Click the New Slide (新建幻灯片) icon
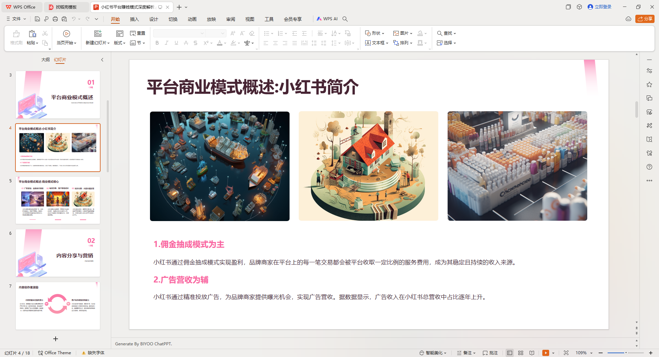The height and width of the screenshot is (357, 659). [98, 33]
